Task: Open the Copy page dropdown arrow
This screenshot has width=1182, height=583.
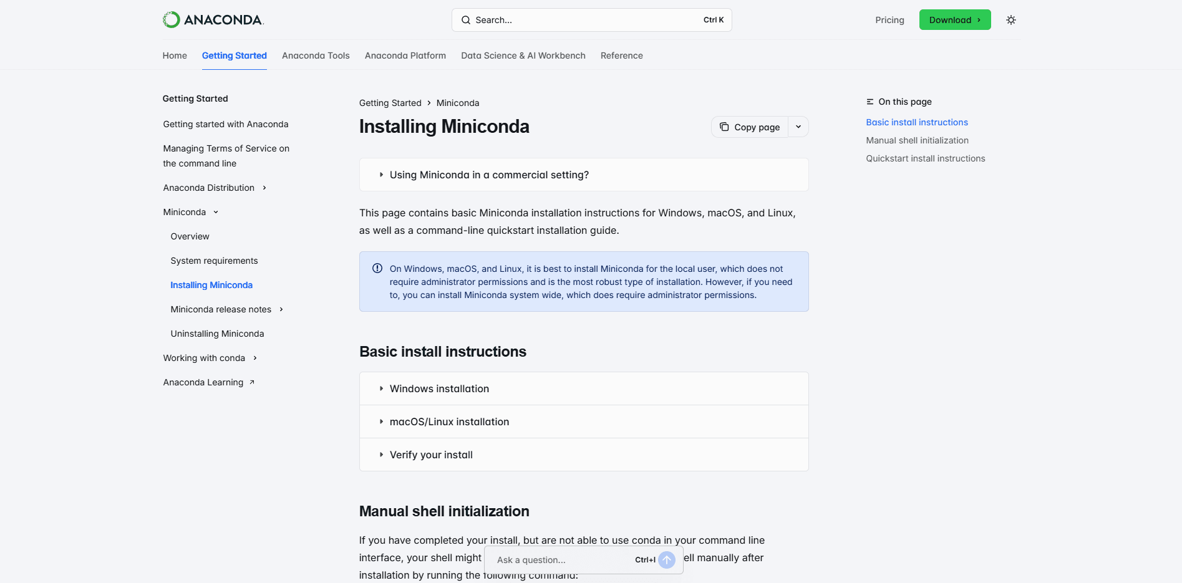Action: coord(798,127)
